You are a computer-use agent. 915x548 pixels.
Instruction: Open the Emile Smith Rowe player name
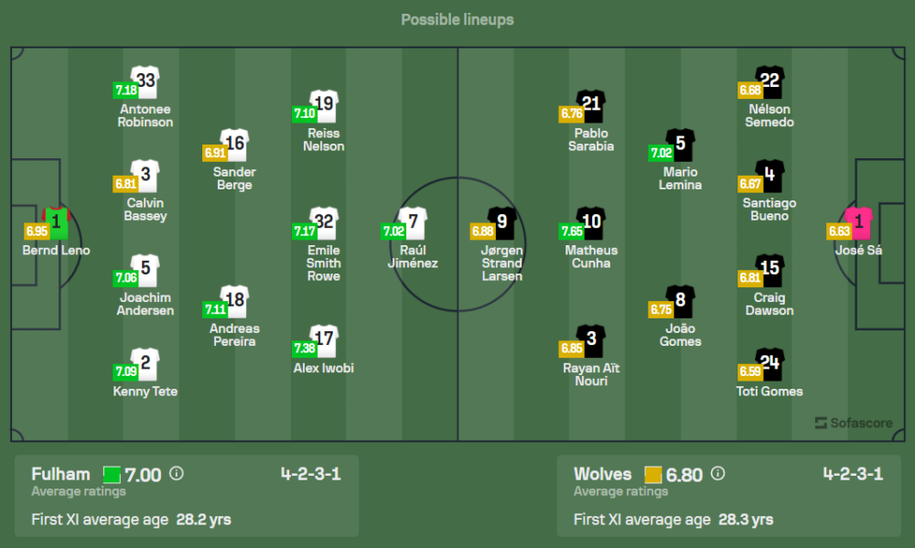coord(324,263)
